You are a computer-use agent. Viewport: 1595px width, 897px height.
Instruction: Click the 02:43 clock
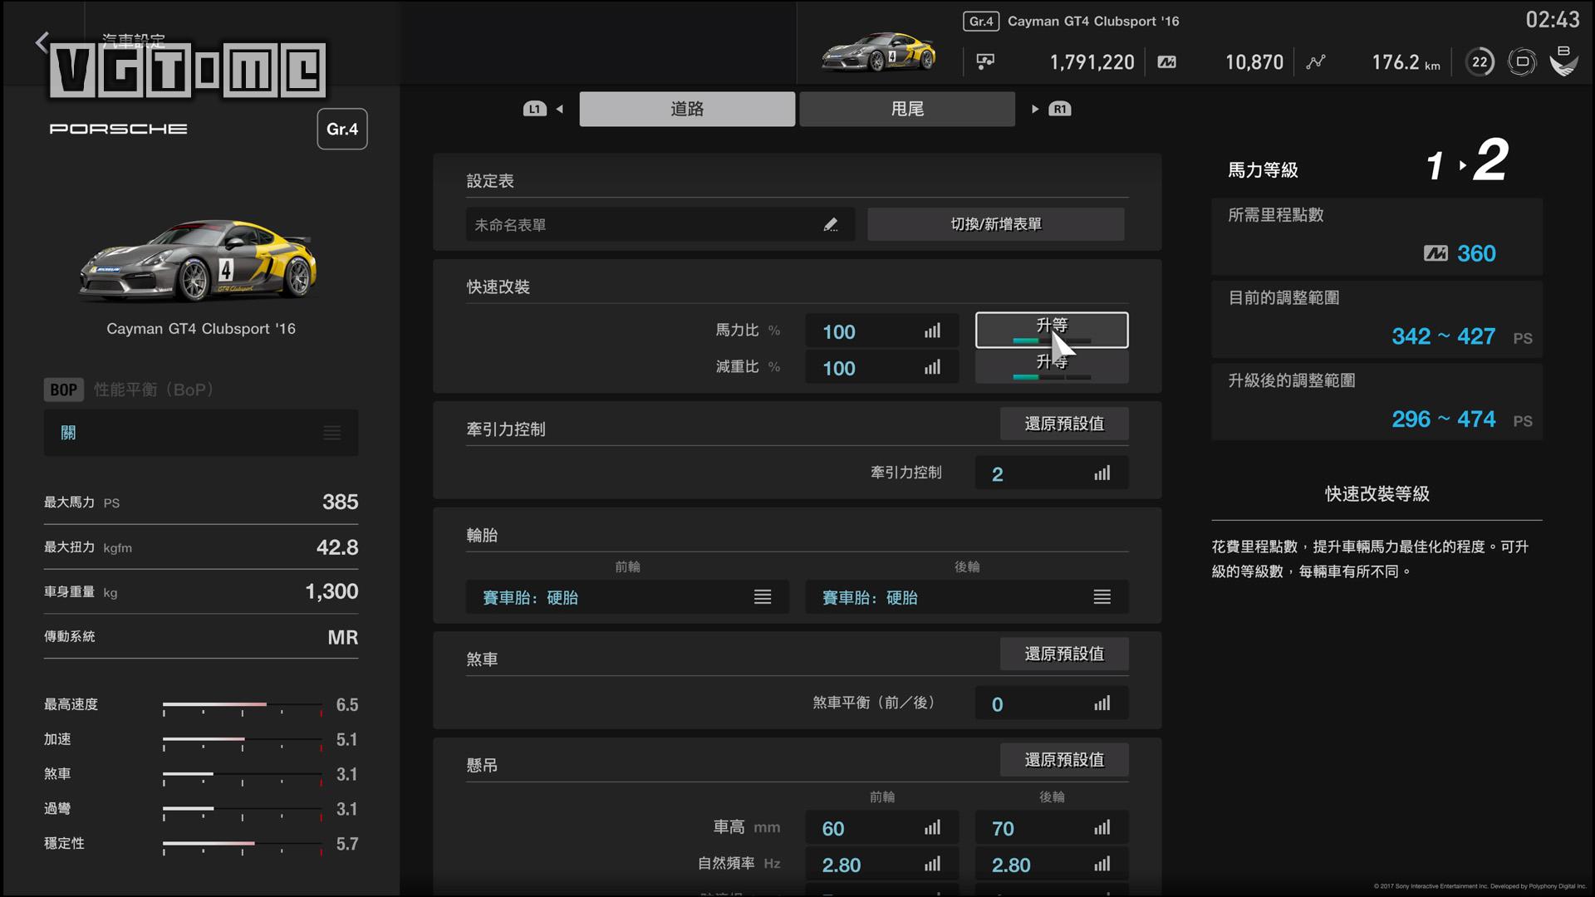click(1552, 20)
